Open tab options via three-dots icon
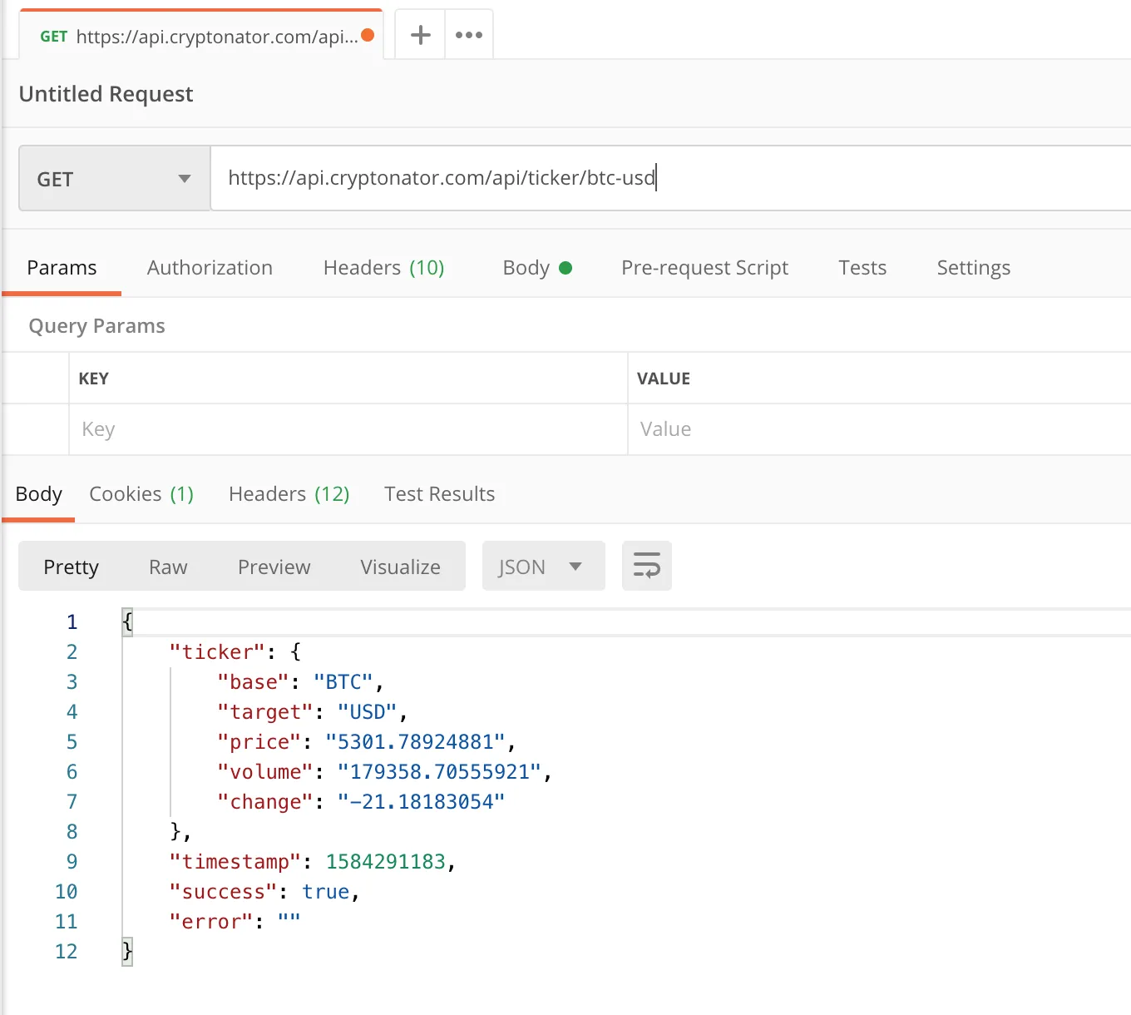Image resolution: width=1131 pixels, height=1015 pixels. tap(469, 35)
